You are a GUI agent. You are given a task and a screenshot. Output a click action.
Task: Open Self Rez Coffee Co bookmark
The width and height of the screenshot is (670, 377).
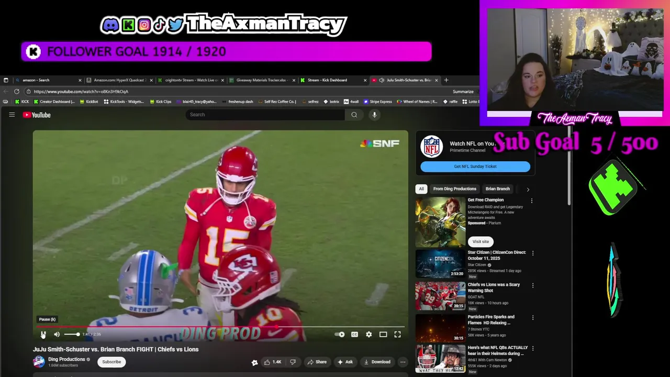277,102
